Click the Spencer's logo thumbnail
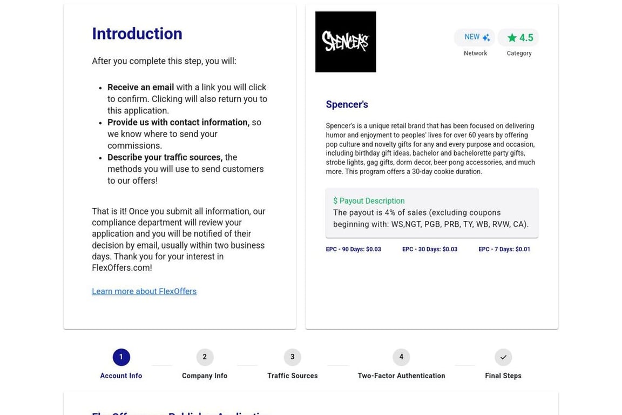The height and width of the screenshot is (415, 622). click(x=346, y=42)
